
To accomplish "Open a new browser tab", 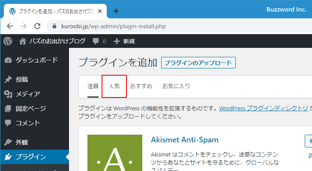I will pyautogui.click(x=116, y=11).
